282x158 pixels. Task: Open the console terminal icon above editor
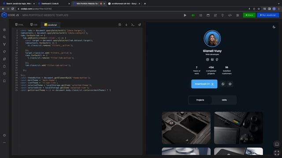pos(133,25)
